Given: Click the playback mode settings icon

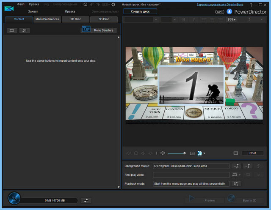Looking at the screenshot, I should pyautogui.click(x=236, y=184).
